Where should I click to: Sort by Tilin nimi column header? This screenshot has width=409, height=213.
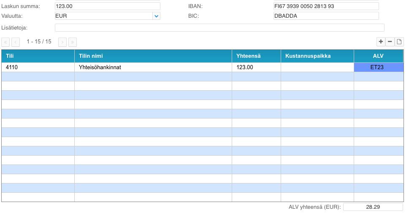tap(153, 56)
